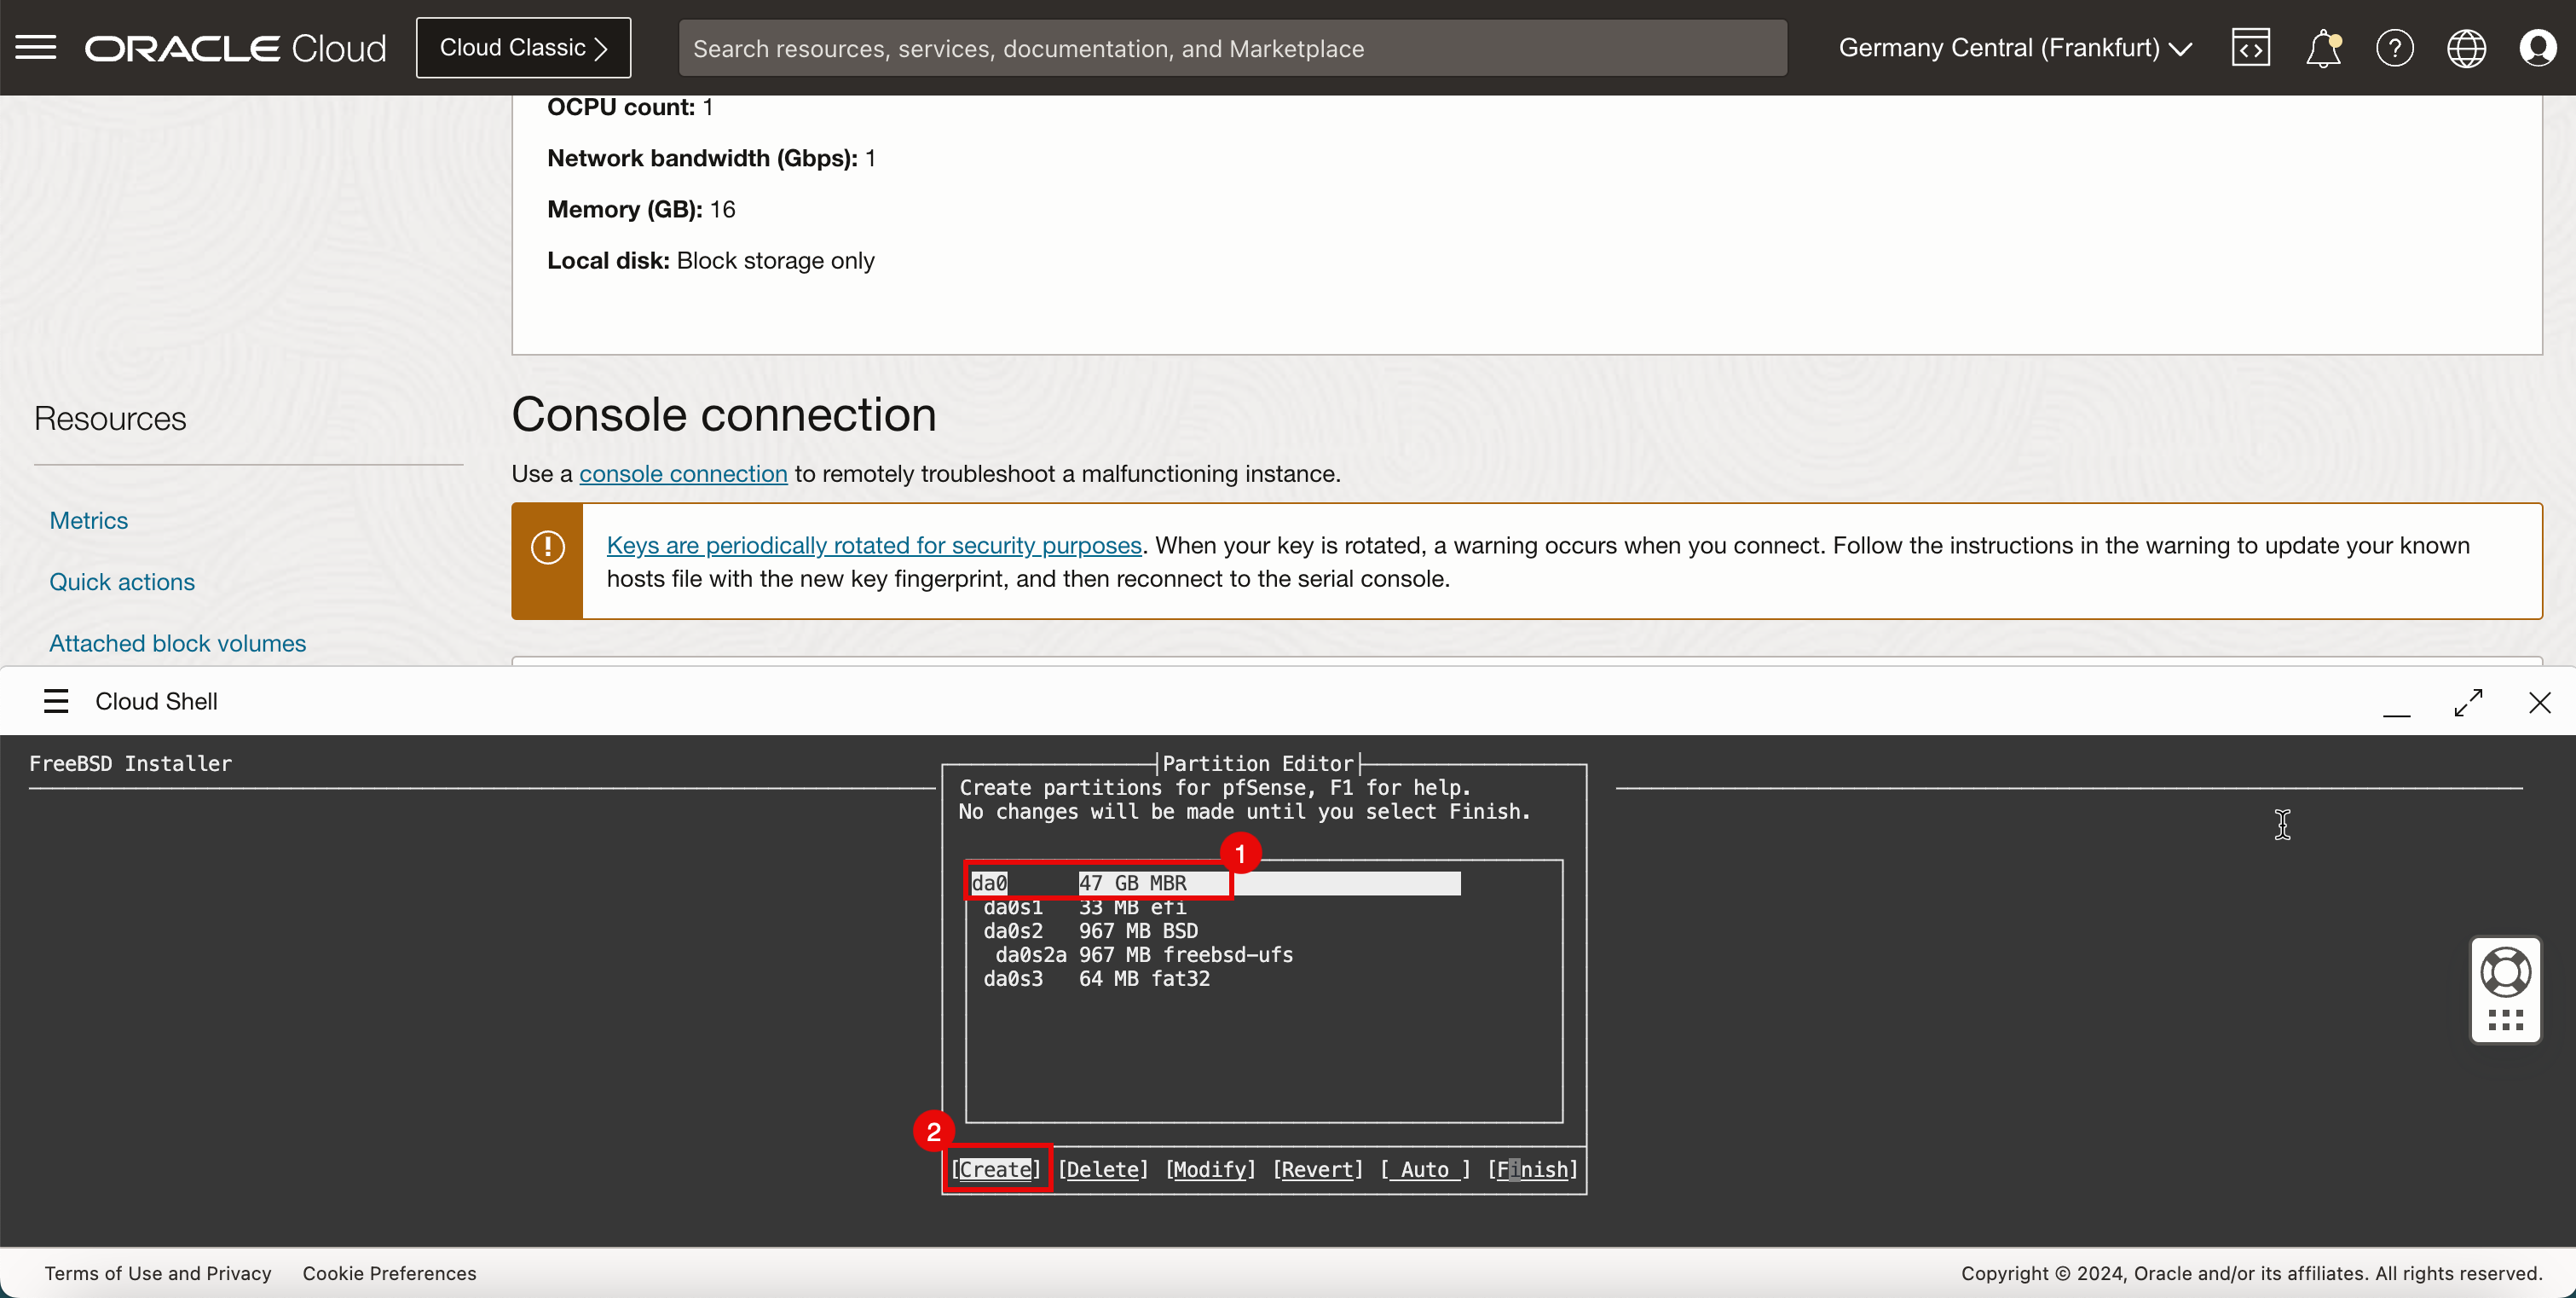This screenshot has width=2576, height=1298.
Task: Click the [Create] partition button
Action: click(994, 1169)
